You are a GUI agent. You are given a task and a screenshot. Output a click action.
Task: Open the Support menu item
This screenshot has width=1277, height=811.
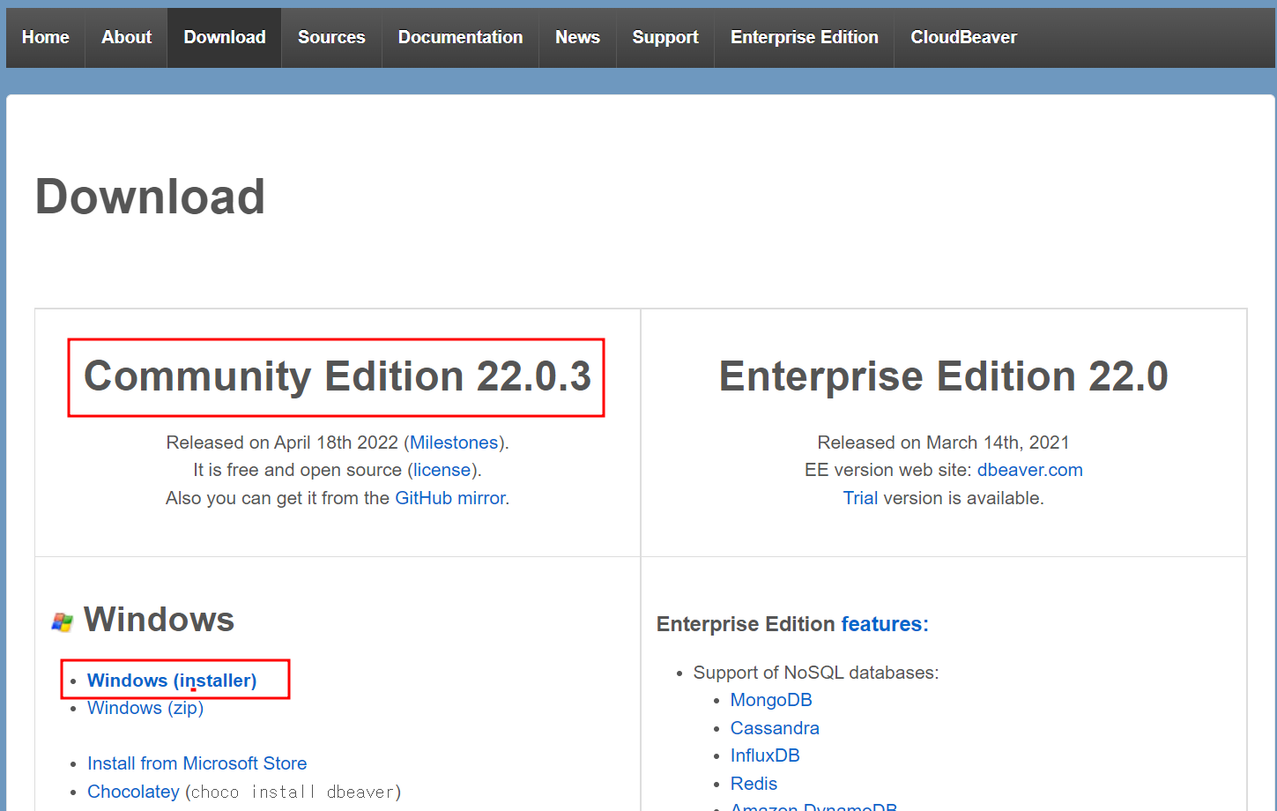tap(665, 37)
